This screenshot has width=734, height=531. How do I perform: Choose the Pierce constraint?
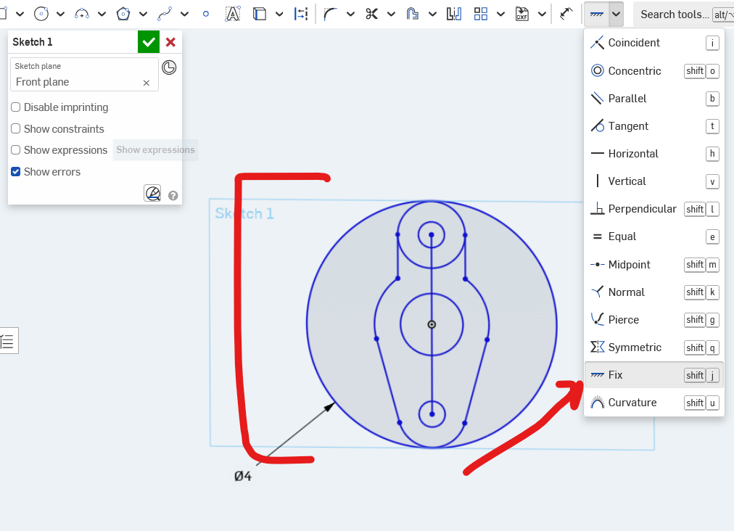point(654,320)
